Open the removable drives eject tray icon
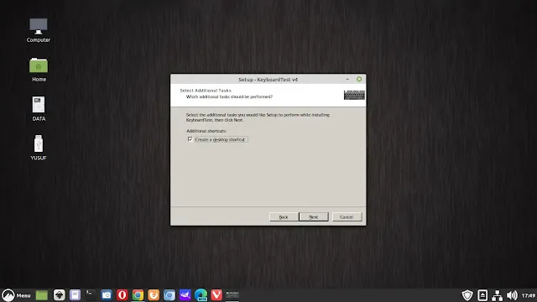The image size is (537, 302). (482, 295)
